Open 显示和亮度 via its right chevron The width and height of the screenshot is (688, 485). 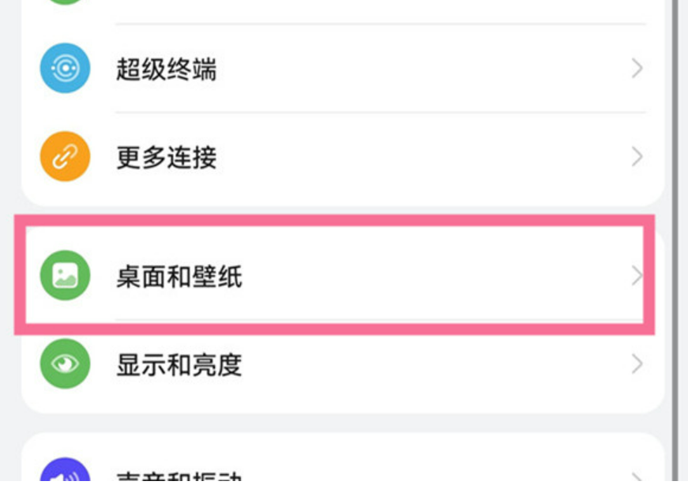click(x=637, y=364)
